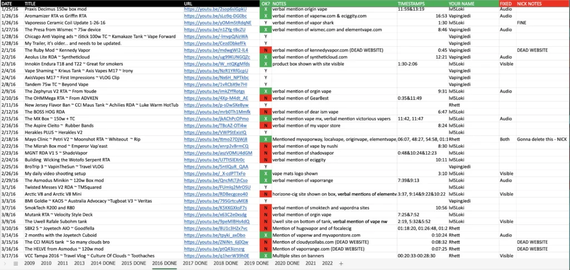Click the TIMESTAMPS column header
The width and height of the screenshot is (570, 270).
[422, 3]
